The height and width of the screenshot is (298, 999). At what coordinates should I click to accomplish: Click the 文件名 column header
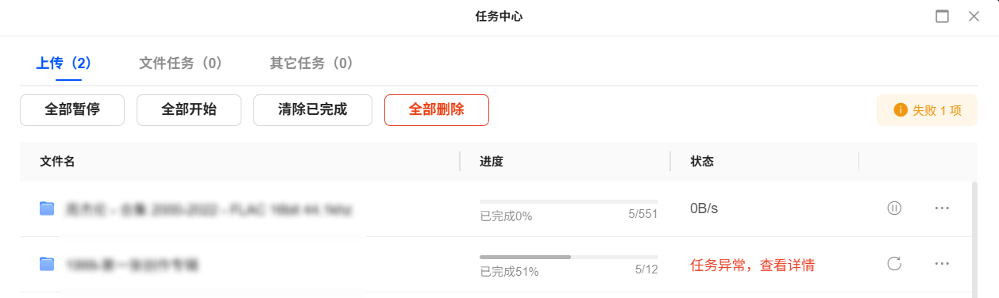(x=57, y=162)
